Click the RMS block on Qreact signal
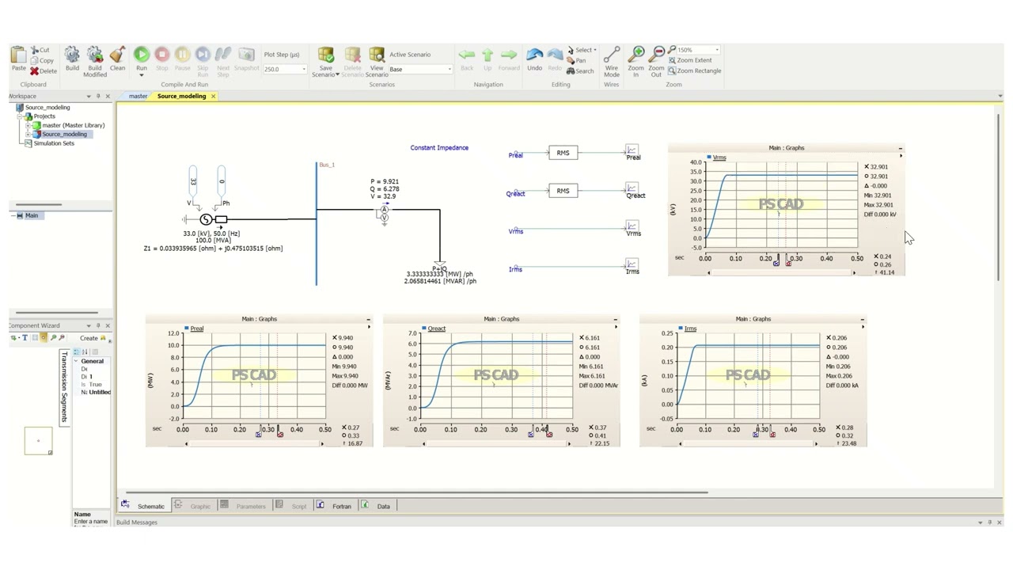Screen dimensions: 1013x570 (563, 191)
